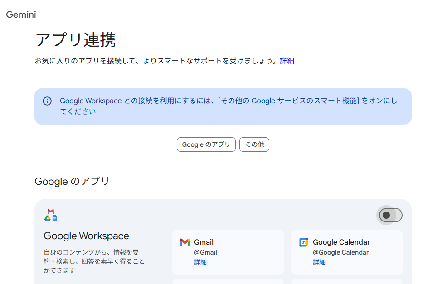Open Gmail's 詳細 link

coord(200,262)
